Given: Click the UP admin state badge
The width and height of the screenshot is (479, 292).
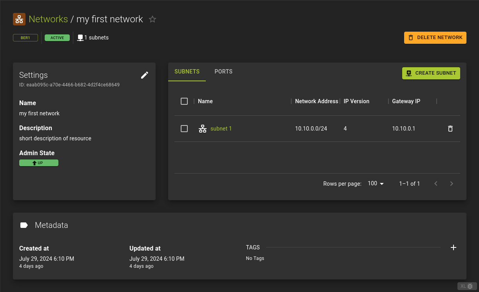Looking at the screenshot, I should click(x=39, y=163).
